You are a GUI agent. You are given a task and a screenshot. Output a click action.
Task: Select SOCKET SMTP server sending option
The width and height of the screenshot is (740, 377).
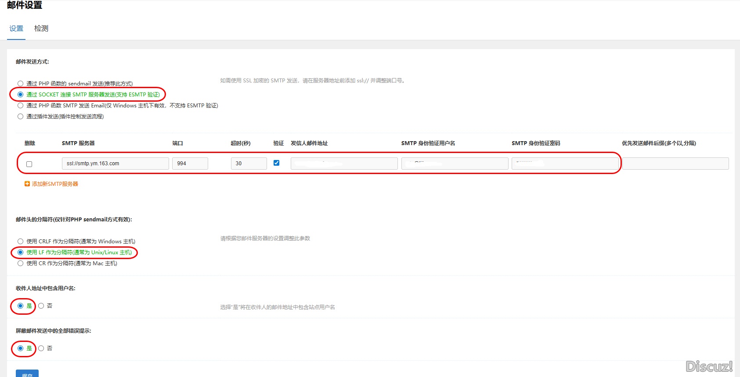point(21,95)
